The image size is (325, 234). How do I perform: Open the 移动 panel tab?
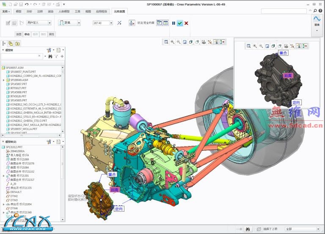tap(27, 34)
